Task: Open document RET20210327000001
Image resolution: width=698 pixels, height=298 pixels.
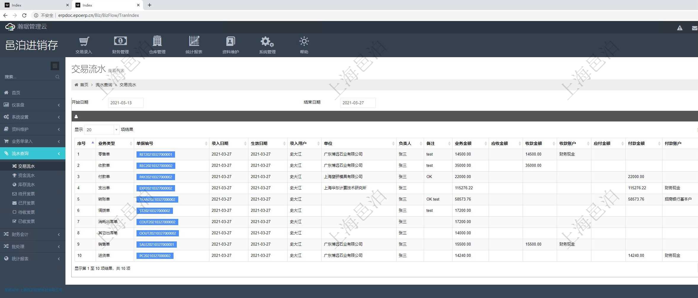Action: (156, 154)
